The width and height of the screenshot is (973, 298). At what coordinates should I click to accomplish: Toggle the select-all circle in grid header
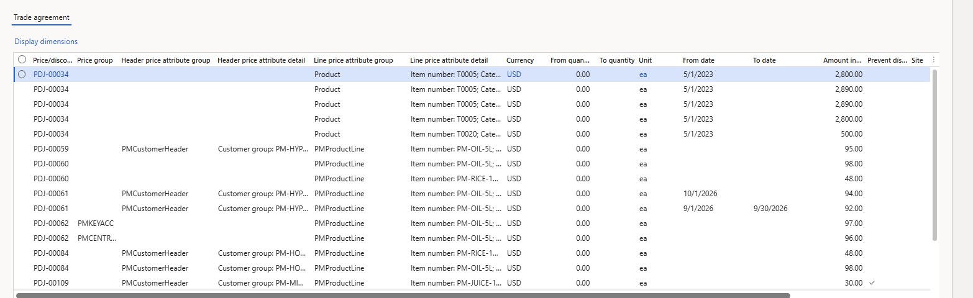22,60
